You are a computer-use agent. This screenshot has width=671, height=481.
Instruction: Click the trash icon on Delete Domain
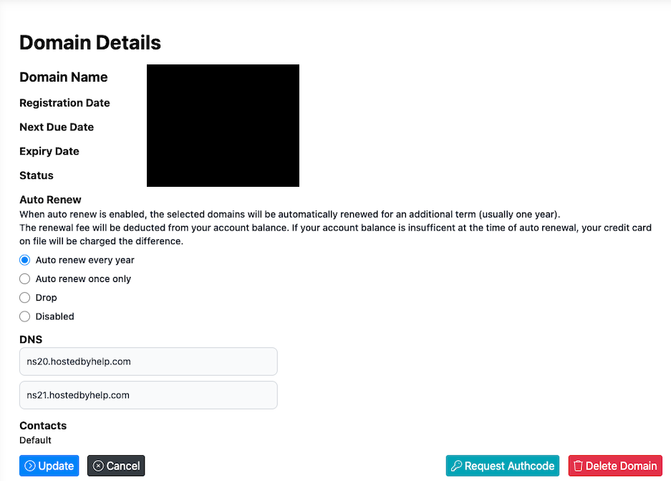579,466
